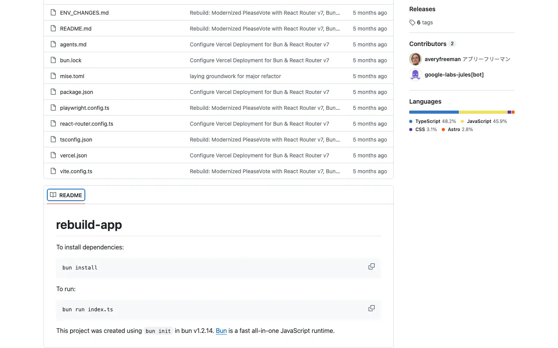Open the Bun hyperlink in README
This screenshot has height=348, width=558.
[x=221, y=331]
